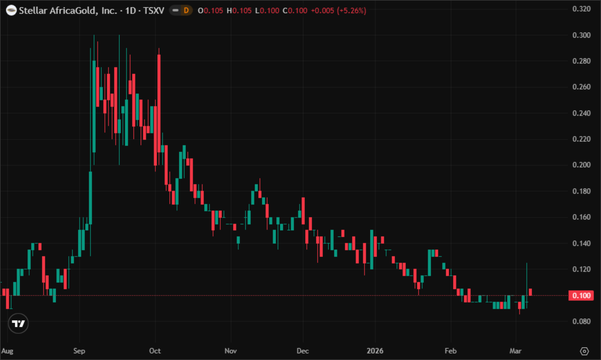Click the Dec label on time axis
The image size is (601, 360).
(303, 351)
